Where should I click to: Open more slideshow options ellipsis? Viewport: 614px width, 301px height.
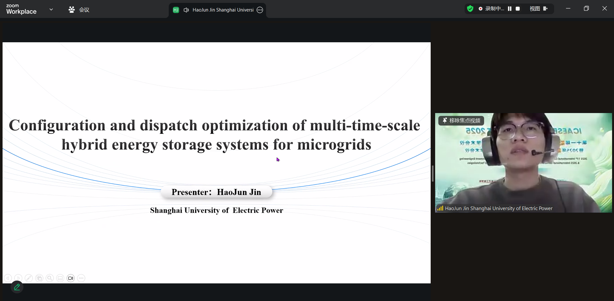(x=81, y=278)
